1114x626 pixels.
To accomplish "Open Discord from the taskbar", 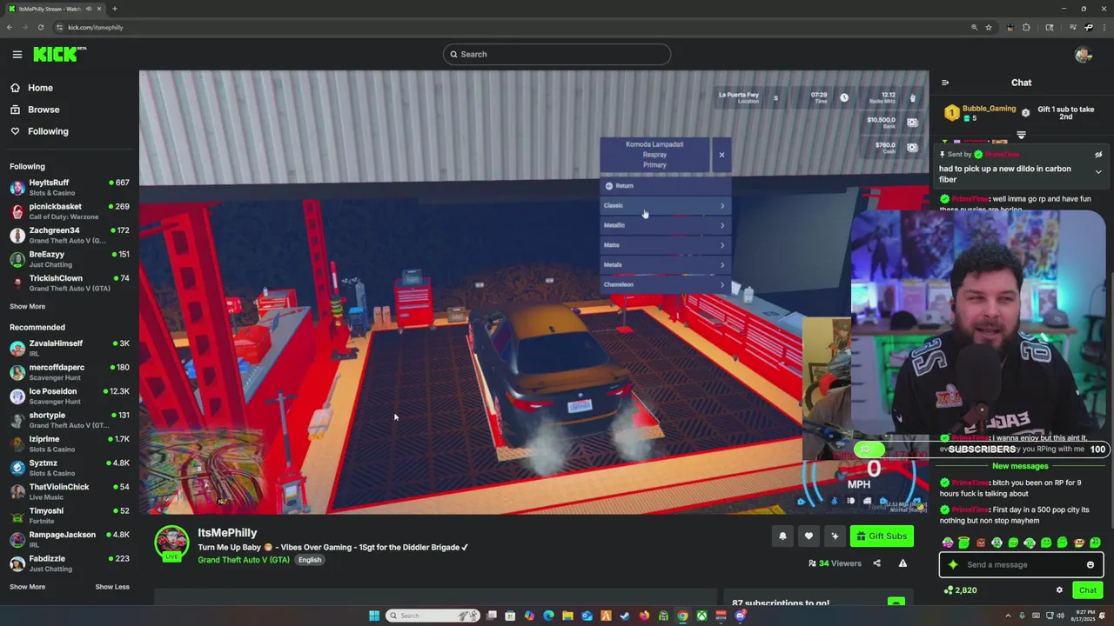I will pos(741,616).
